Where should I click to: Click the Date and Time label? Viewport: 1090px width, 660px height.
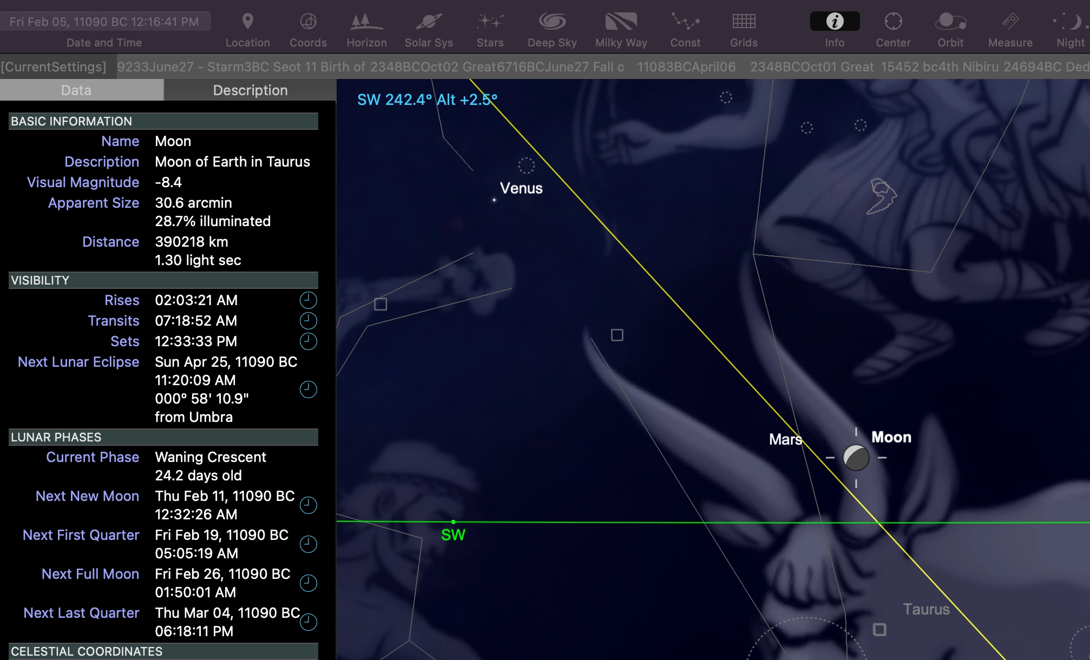click(104, 43)
